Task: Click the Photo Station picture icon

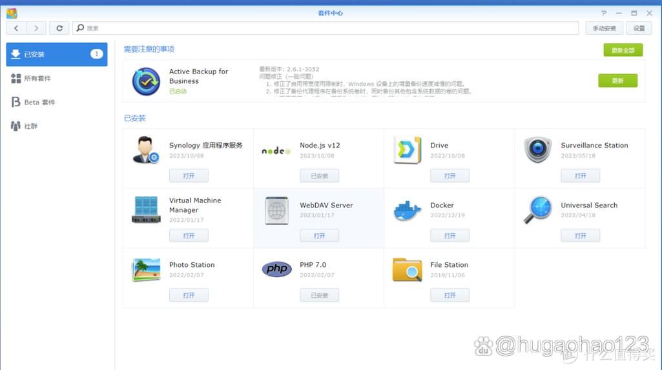Action: click(x=146, y=269)
